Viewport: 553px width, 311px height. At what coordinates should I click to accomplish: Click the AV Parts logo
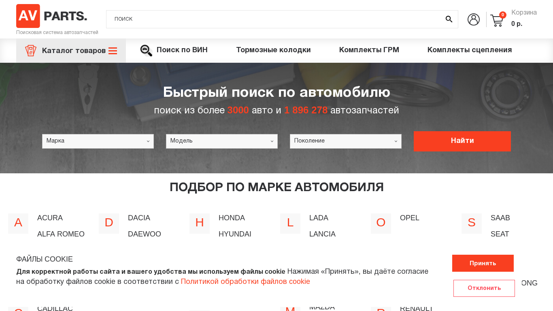(51, 16)
